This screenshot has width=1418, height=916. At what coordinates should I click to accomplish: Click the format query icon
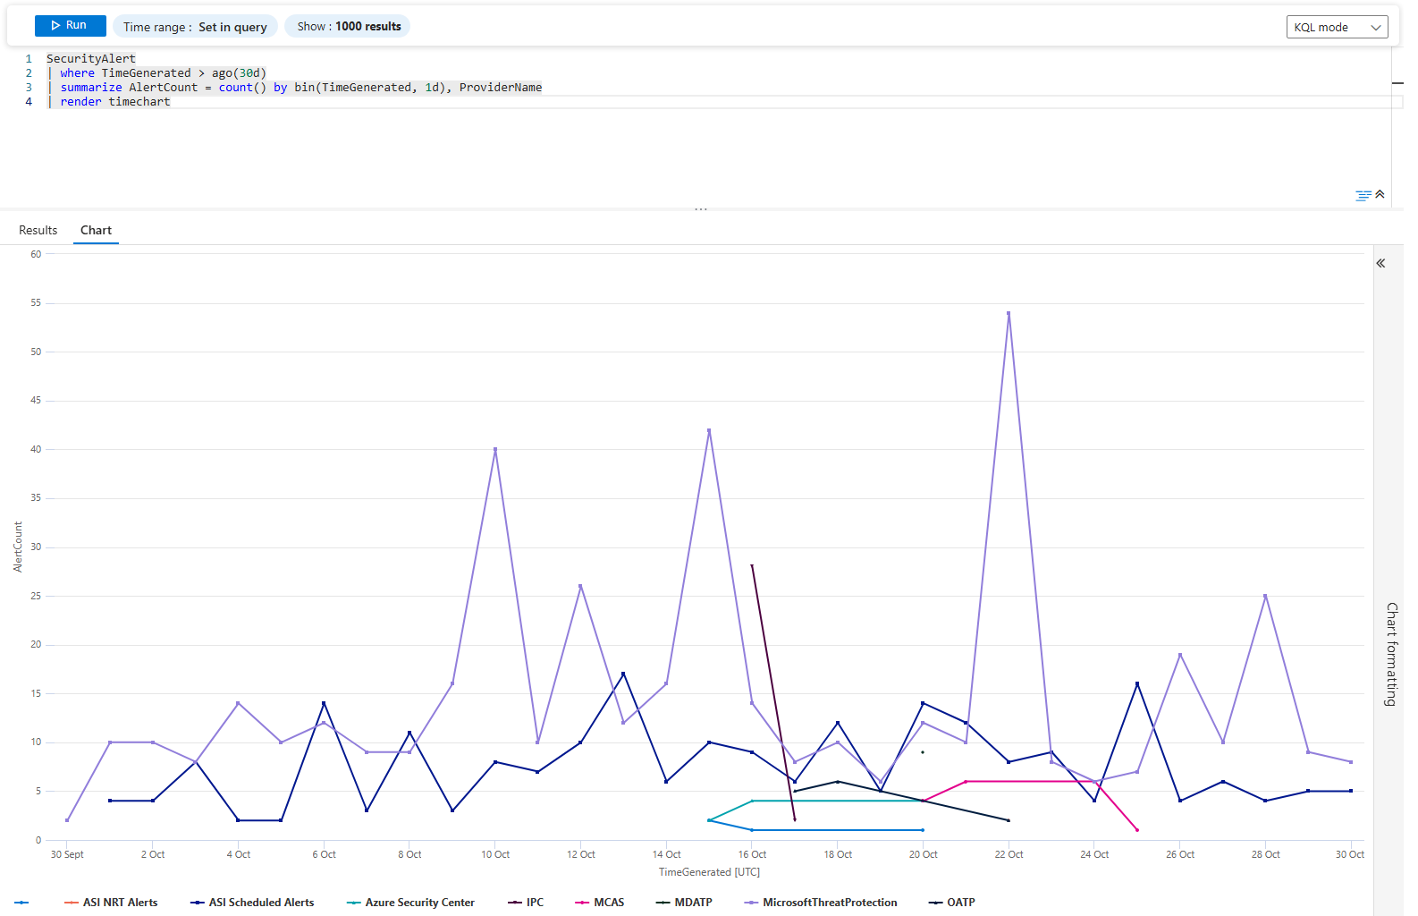point(1363,195)
